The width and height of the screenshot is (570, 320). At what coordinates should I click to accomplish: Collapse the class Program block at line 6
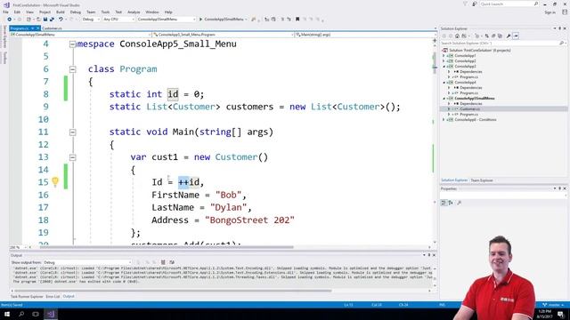tap(73, 69)
